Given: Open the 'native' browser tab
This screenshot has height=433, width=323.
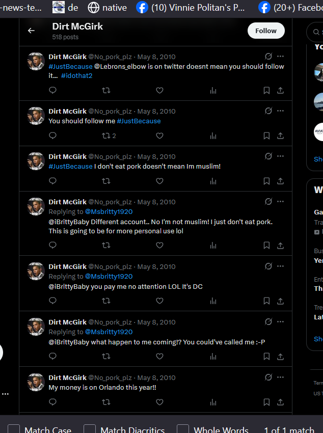Looking at the screenshot, I should (x=107, y=8).
